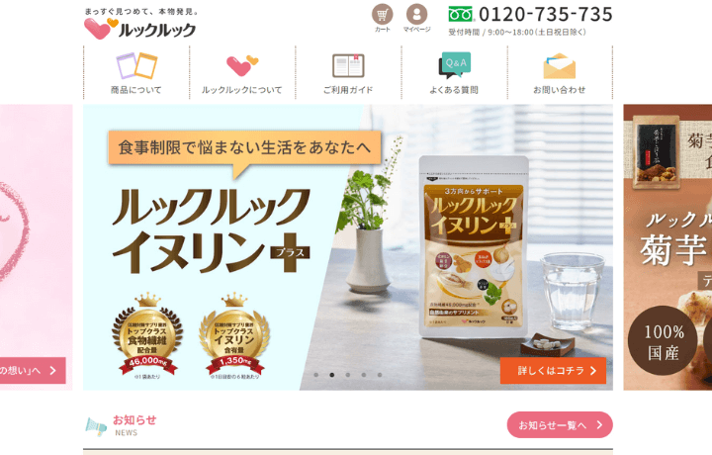This screenshot has width=712, height=455.
Task: Select the third carousel dot
Action: [x=348, y=375]
